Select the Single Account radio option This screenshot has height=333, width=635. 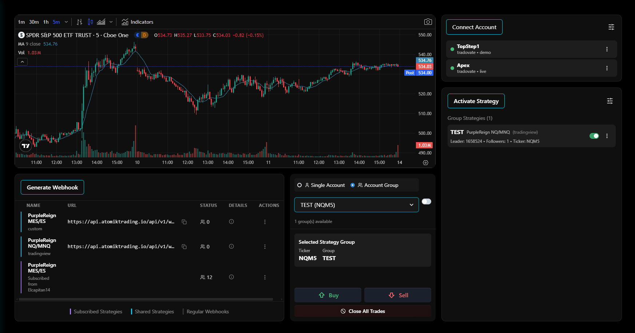click(x=321, y=185)
